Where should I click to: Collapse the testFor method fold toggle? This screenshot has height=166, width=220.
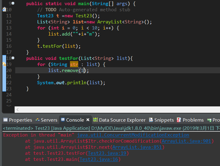click(x=13, y=58)
